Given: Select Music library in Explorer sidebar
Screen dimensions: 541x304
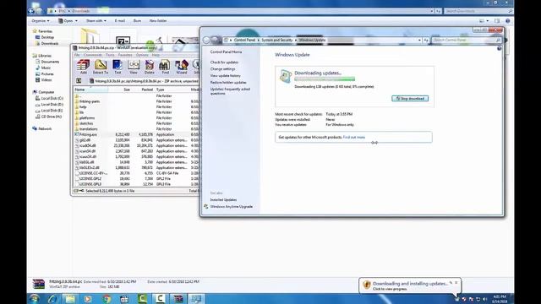Looking at the screenshot, I should [x=43, y=68].
